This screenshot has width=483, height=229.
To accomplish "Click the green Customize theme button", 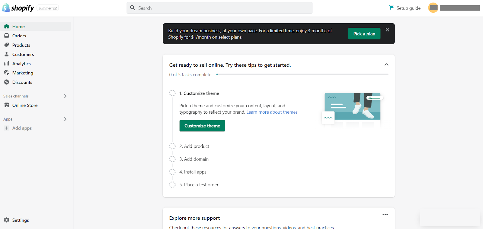I will tap(202, 126).
